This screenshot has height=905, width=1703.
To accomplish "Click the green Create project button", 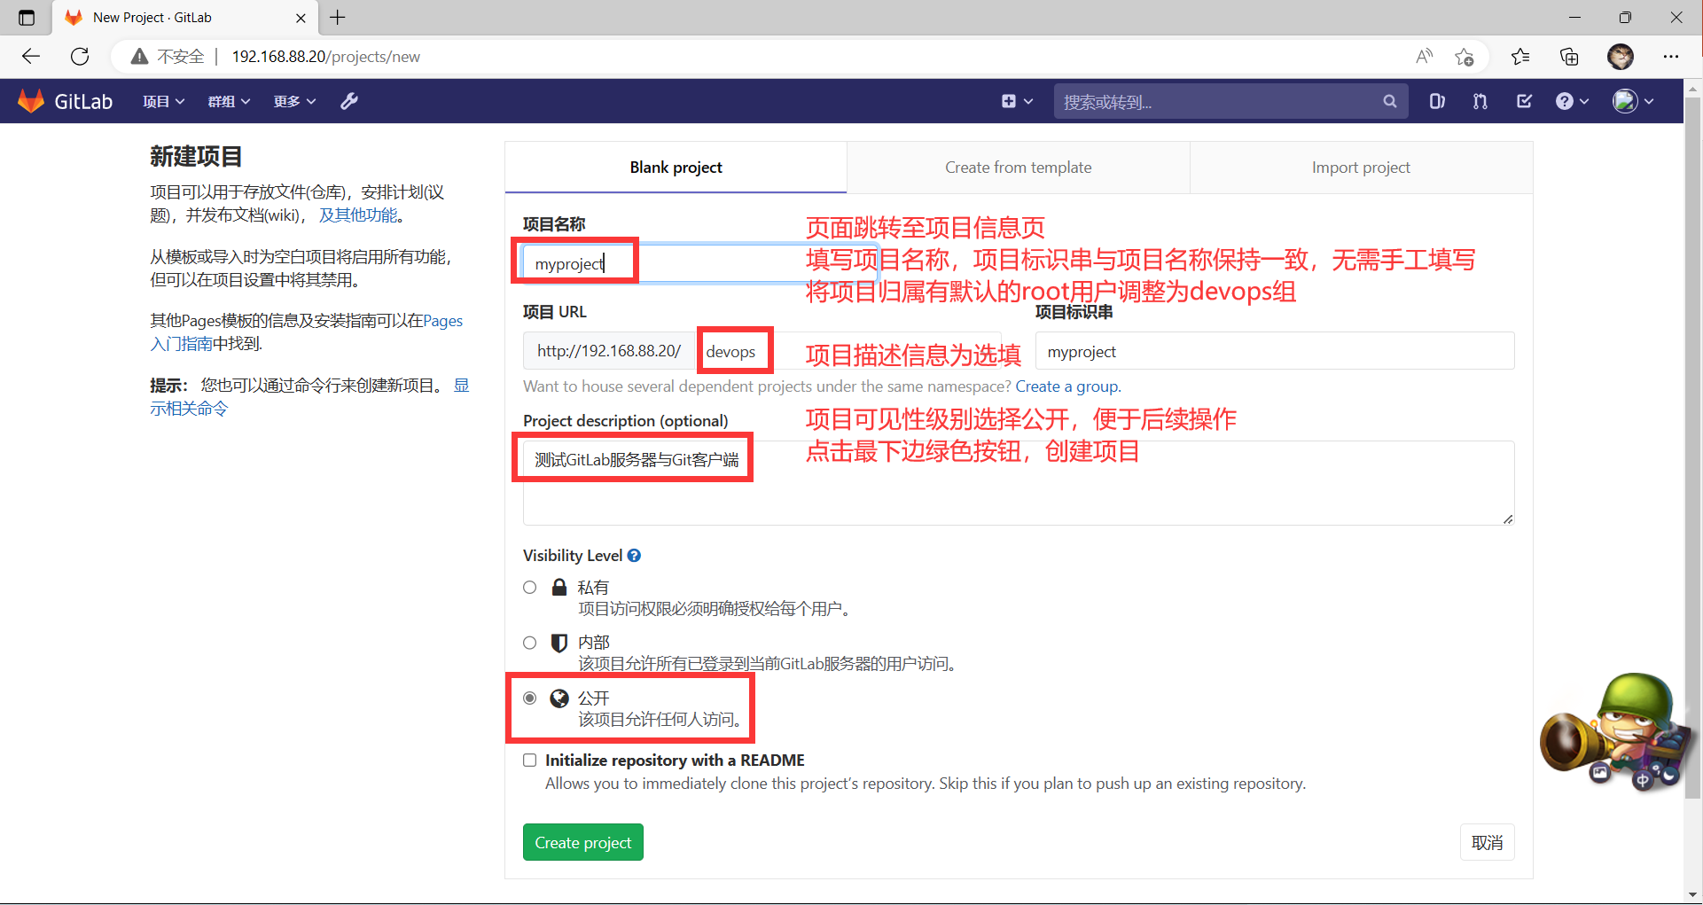I will click(x=583, y=843).
